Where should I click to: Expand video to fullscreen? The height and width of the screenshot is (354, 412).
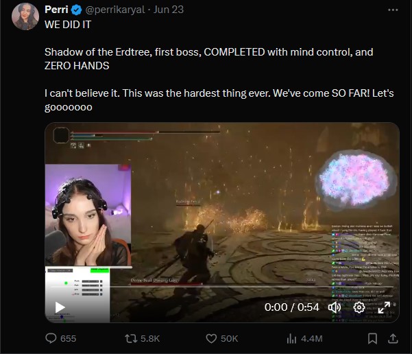384,307
